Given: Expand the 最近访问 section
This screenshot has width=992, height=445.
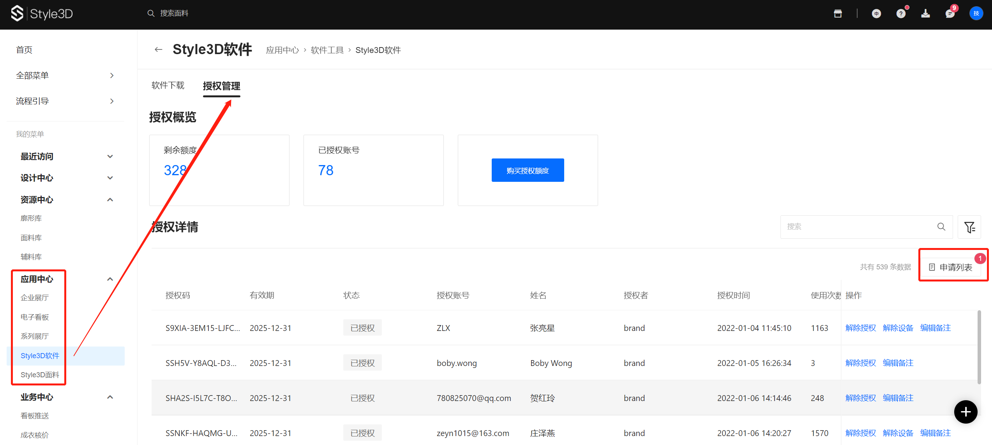Looking at the screenshot, I should point(110,157).
